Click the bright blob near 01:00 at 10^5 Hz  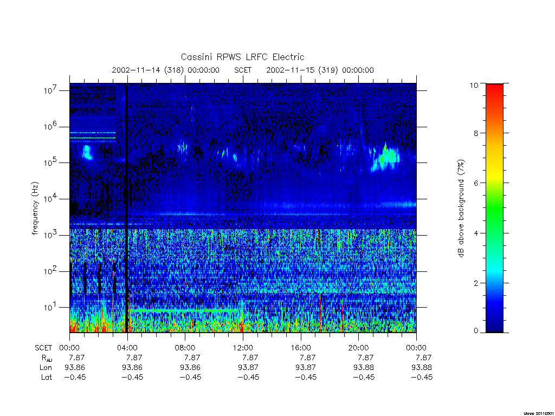tap(87, 152)
